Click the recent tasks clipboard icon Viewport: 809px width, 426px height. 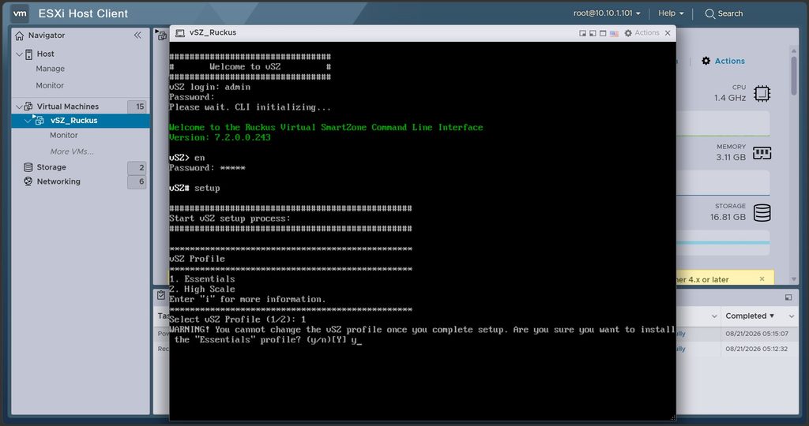161,295
